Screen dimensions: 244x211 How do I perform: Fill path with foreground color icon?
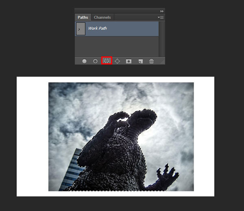click(84, 61)
